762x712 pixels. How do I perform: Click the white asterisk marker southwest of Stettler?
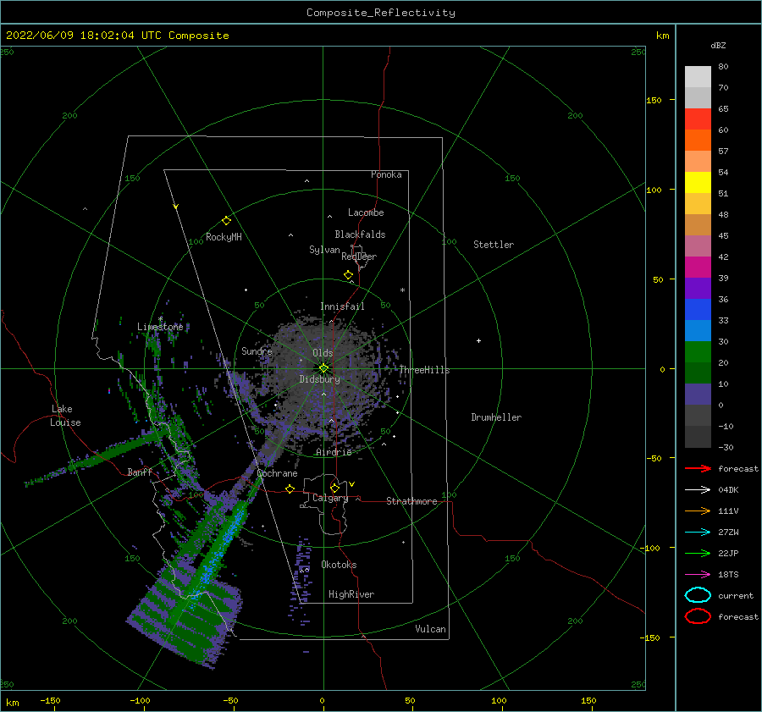(x=402, y=290)
